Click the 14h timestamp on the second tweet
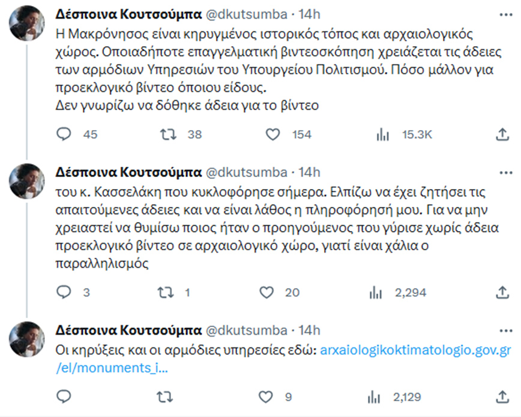521x417 pixels. pos(310,172)
